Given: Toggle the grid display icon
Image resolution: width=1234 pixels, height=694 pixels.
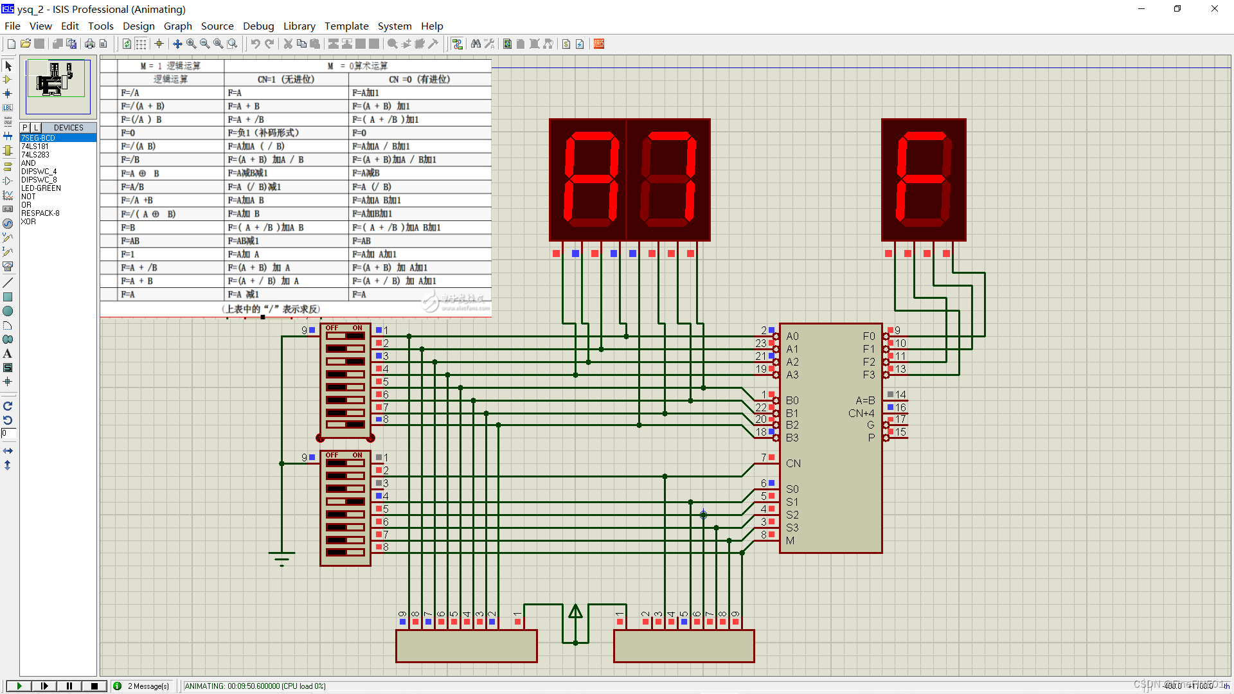Looking at the screenshot, I should pyautogui.click(x=141, y=44).
